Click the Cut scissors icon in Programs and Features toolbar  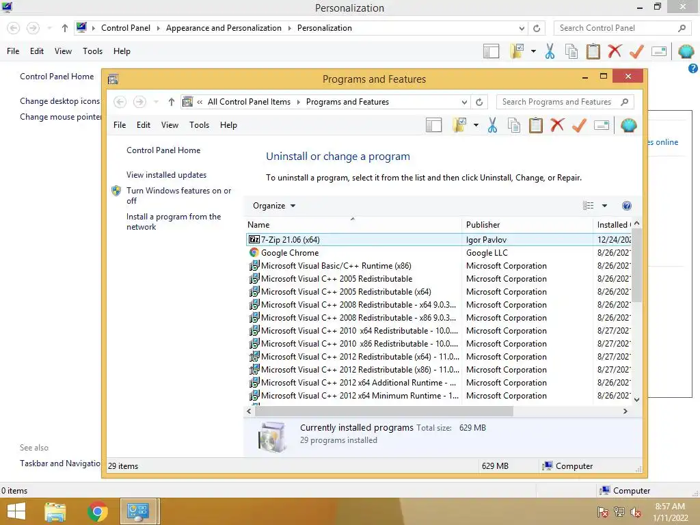(x=492, y=126)
